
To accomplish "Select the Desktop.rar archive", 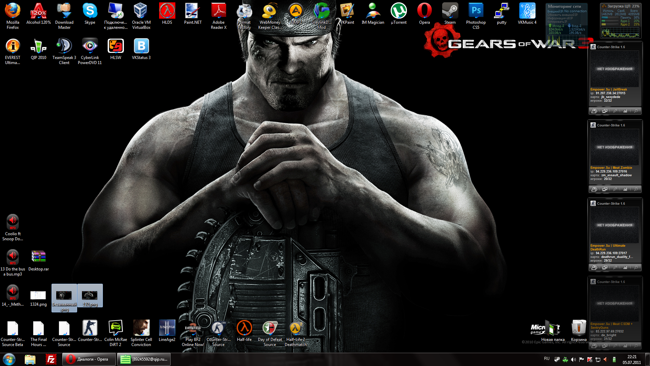I will click(x=39, y=261).
